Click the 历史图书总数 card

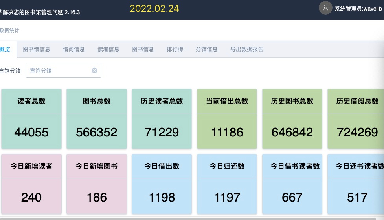click(292, 119)
